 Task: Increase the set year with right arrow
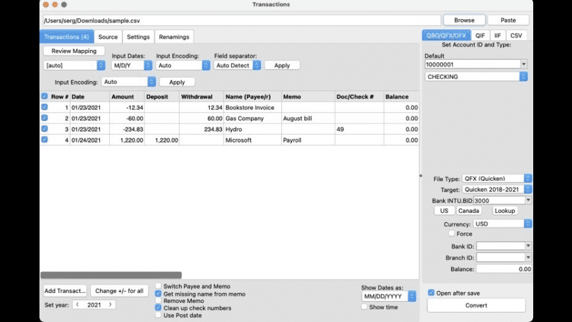click(x=110, y=304)
